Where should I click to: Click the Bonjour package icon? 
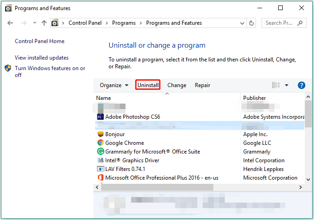(x=100, y=134)
